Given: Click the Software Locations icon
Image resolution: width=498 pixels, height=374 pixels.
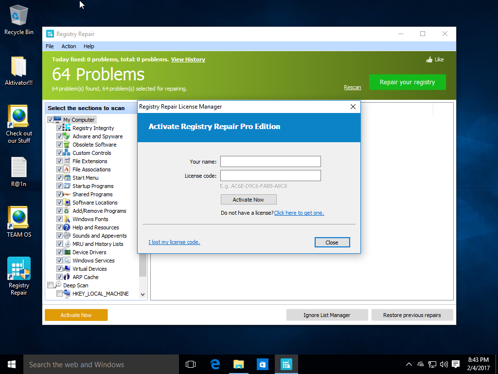Looking at the screenshot, I should (x=67, y=202).
